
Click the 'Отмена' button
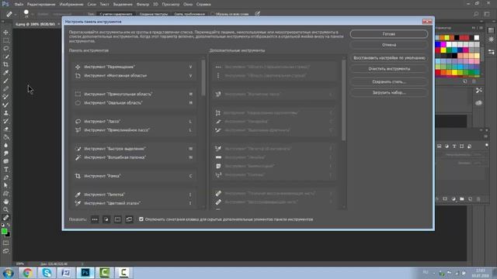coord(389,45)
